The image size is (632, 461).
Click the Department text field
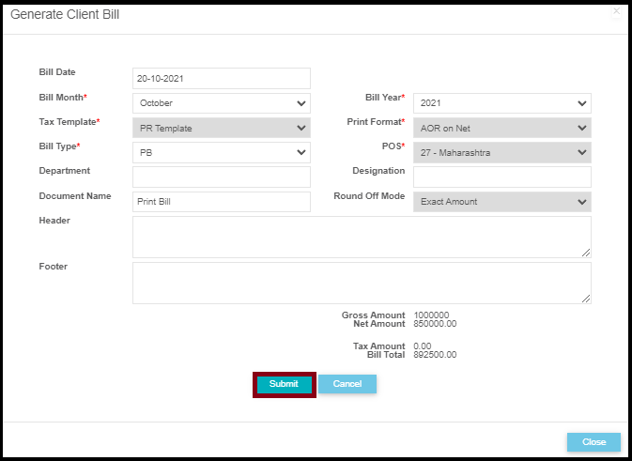[222, 177]
